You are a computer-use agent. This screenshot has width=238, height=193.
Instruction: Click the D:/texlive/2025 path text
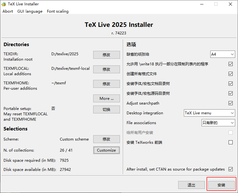tap(65, 54)
